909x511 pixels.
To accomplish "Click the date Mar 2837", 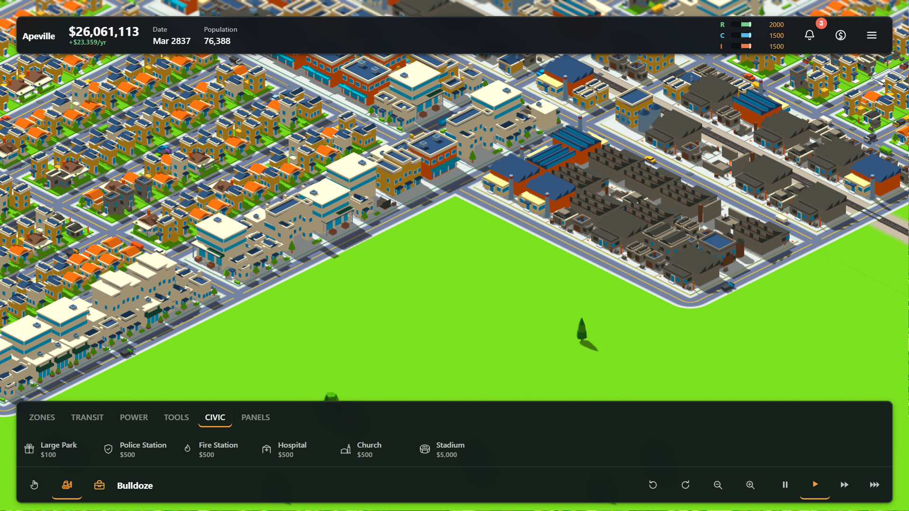I will tap(171, 41).
